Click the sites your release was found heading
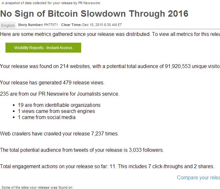 point(37,187)
